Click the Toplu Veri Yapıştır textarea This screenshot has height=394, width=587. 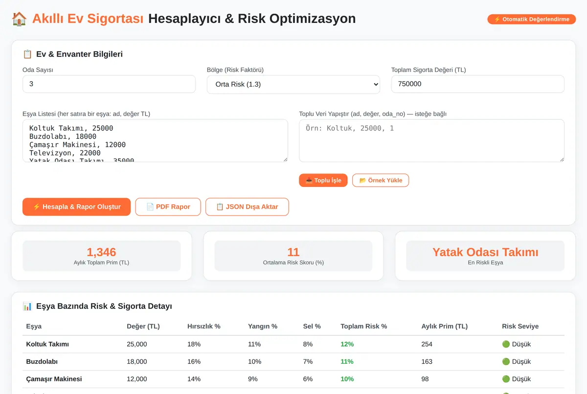click(431, 141)
